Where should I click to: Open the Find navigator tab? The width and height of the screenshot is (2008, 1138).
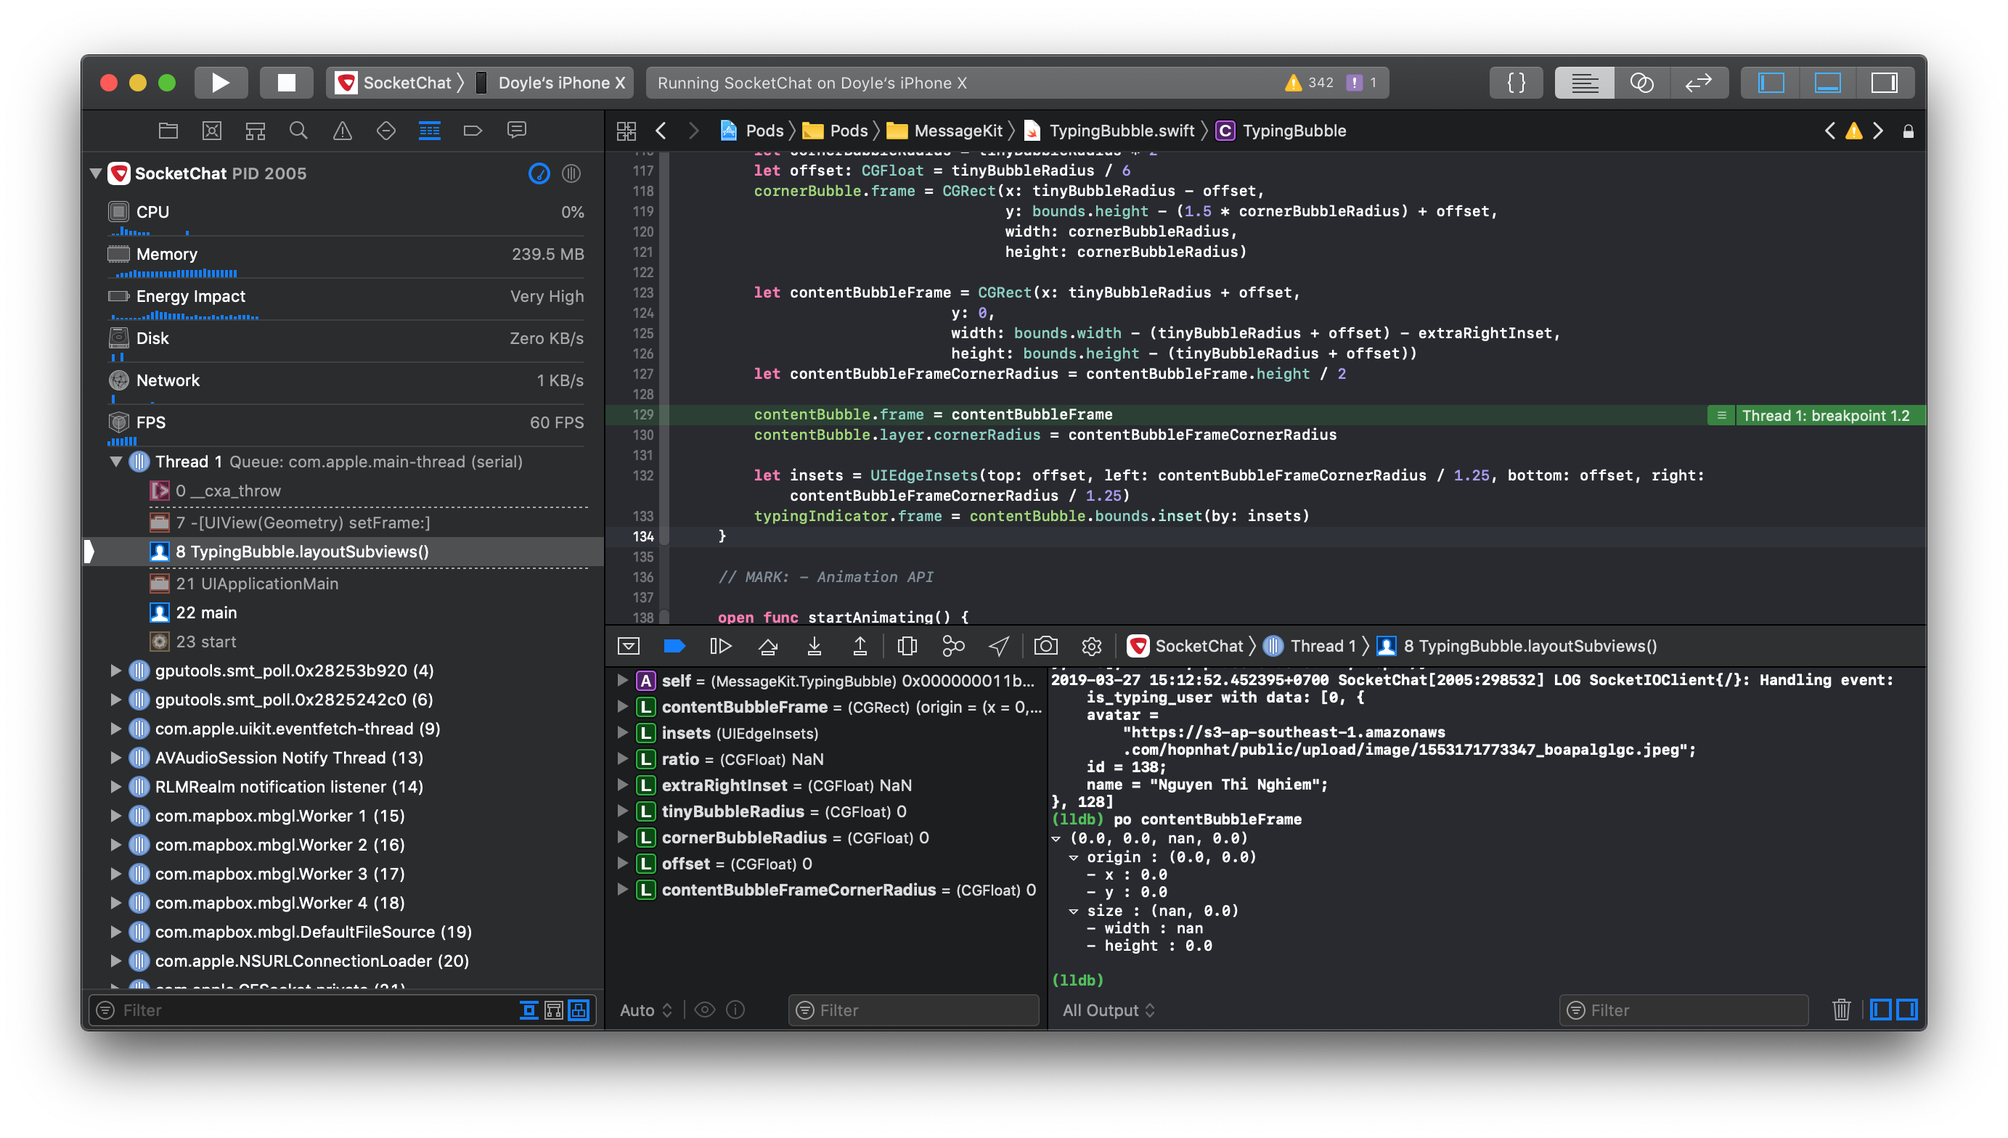click(x=298, y=131)
